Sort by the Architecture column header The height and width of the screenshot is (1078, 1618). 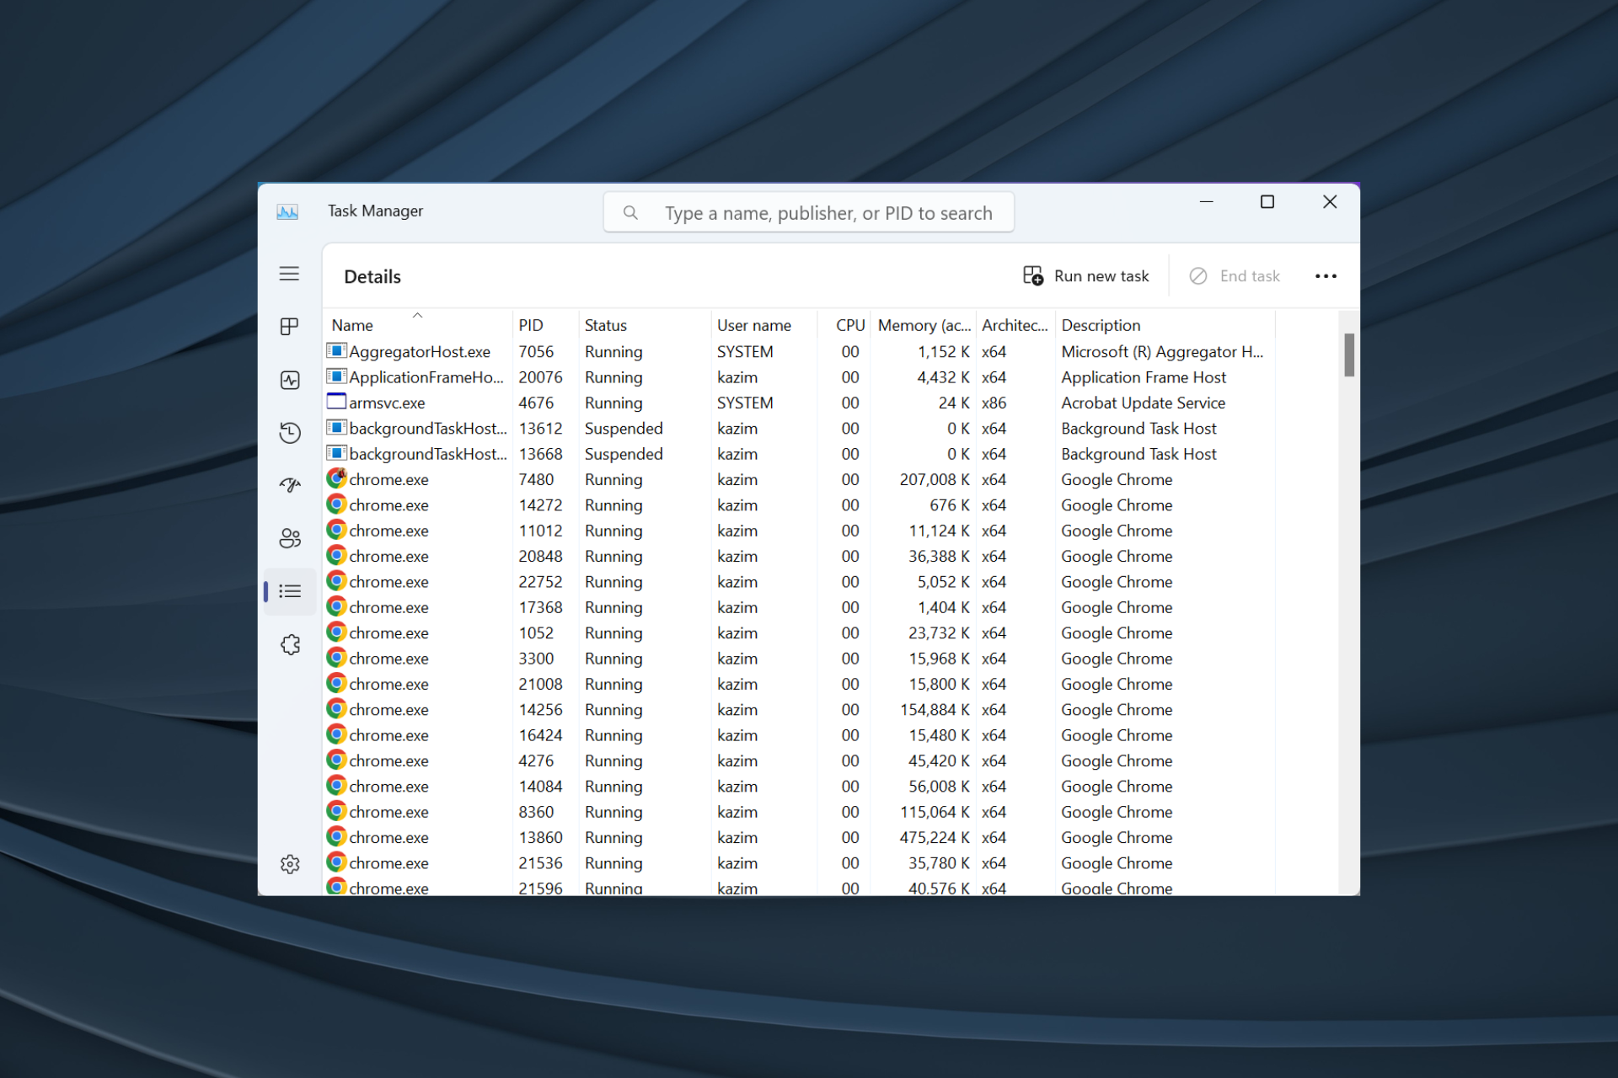coord(1015,325)
